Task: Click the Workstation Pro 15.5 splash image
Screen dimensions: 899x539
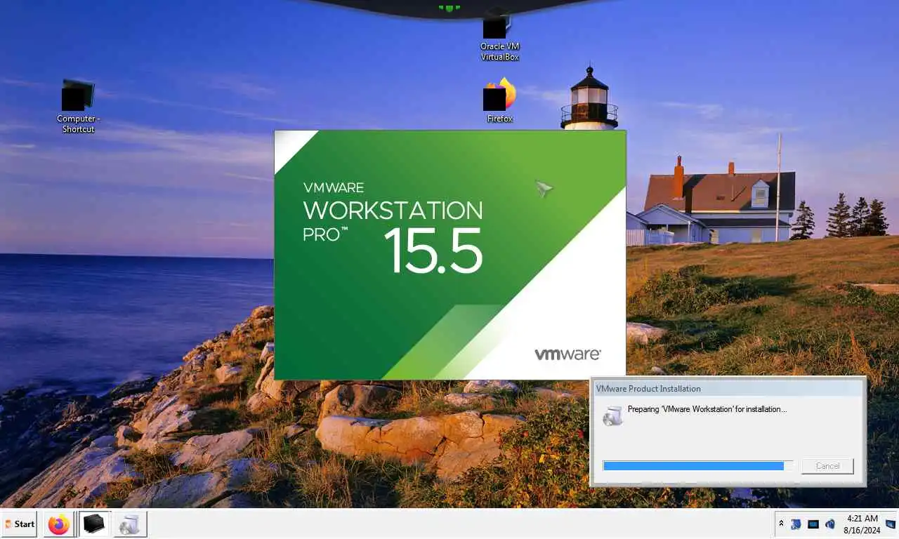Action: [449, 255]
